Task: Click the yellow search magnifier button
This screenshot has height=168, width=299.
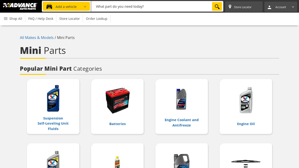Action: (217, 6)
